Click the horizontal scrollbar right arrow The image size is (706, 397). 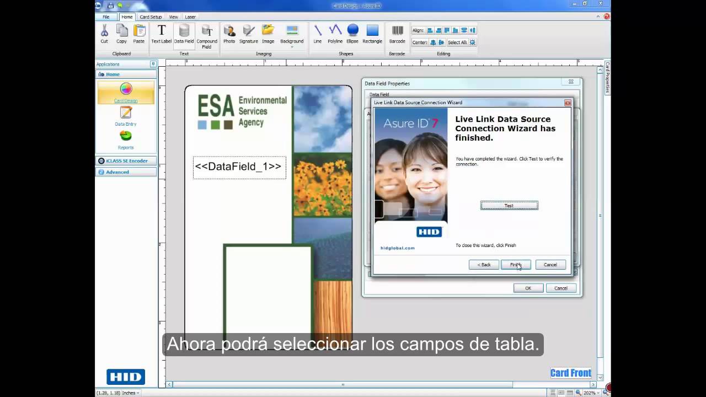593,384
